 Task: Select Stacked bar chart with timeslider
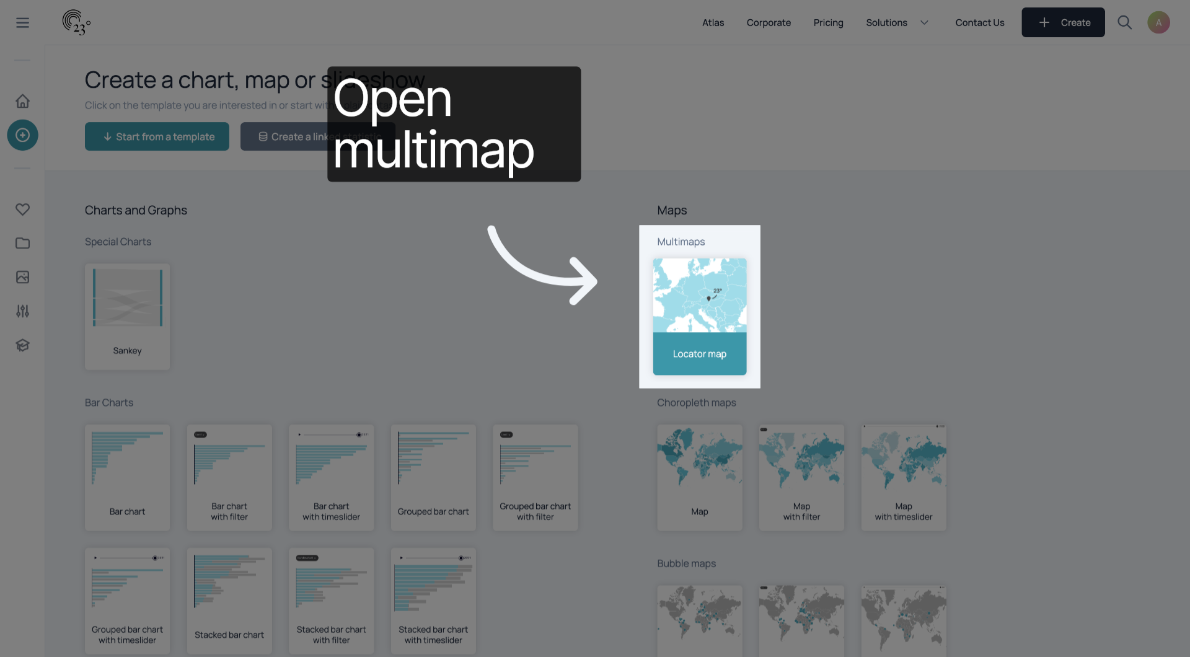point(433,601)
